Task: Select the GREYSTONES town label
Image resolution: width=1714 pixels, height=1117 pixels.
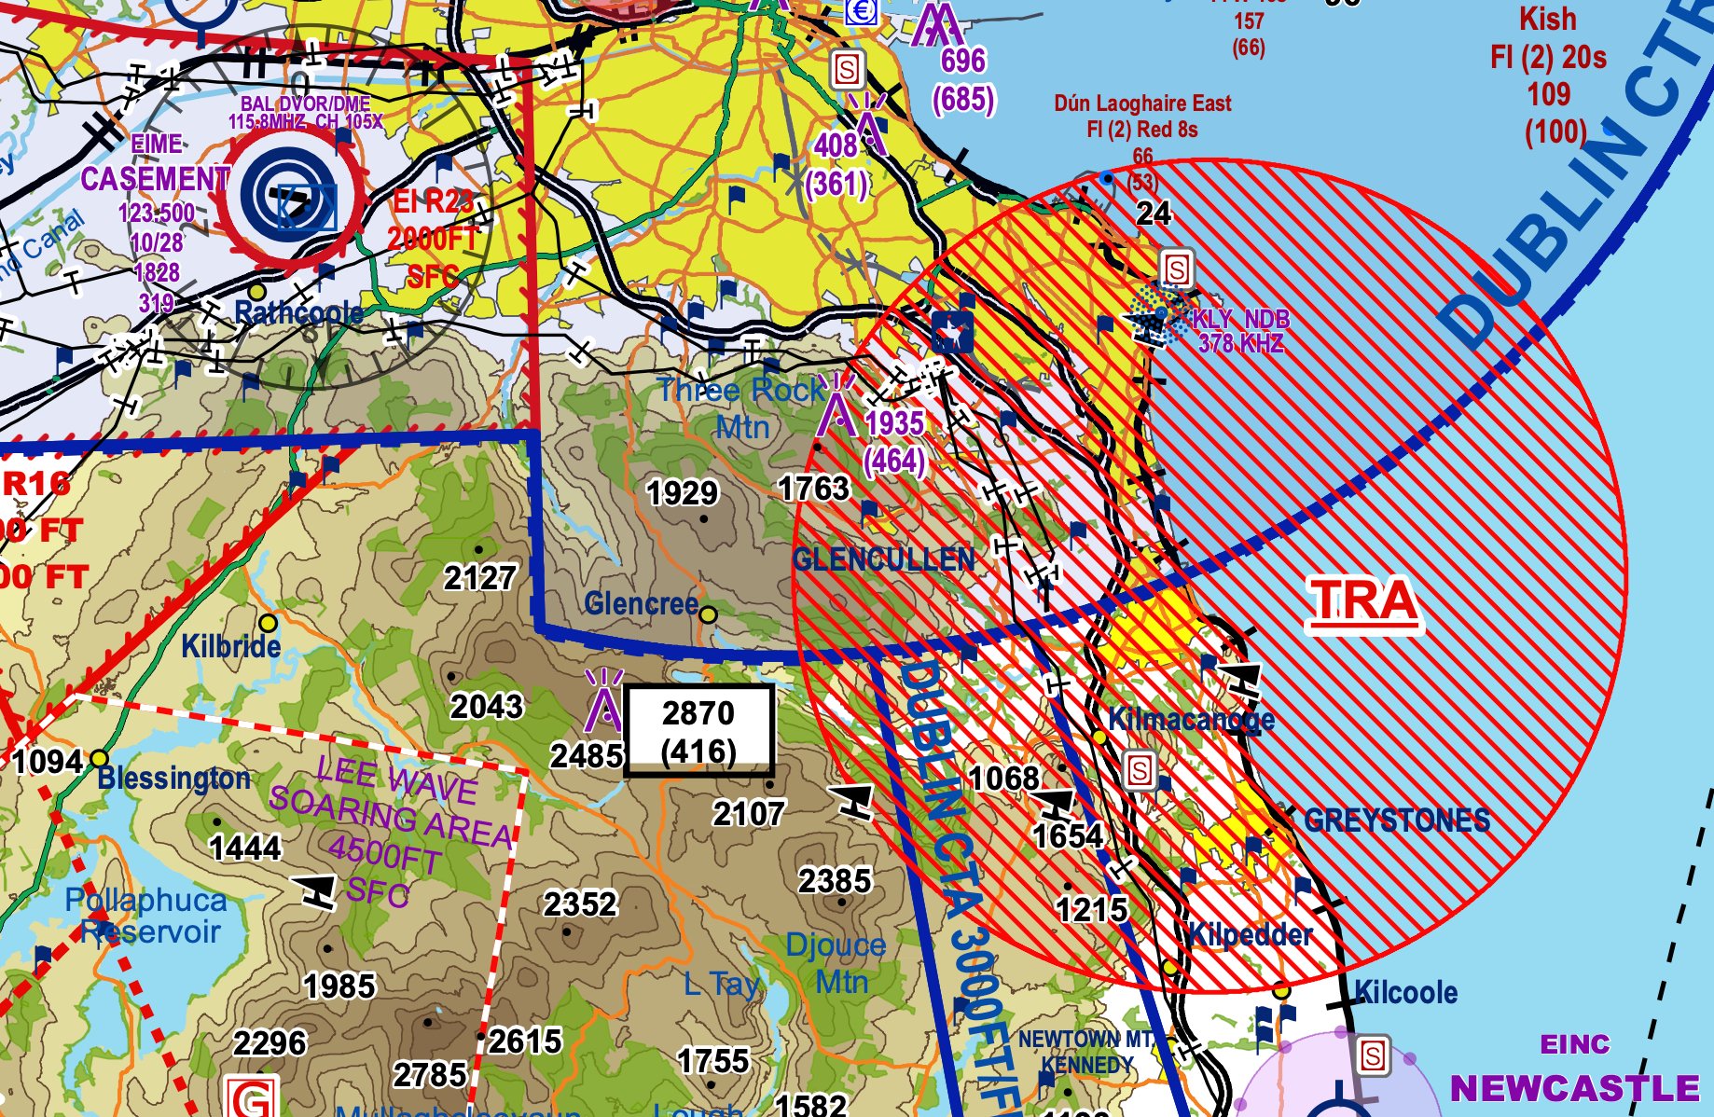Action: pyautogui.click(x=1396, y=821)
